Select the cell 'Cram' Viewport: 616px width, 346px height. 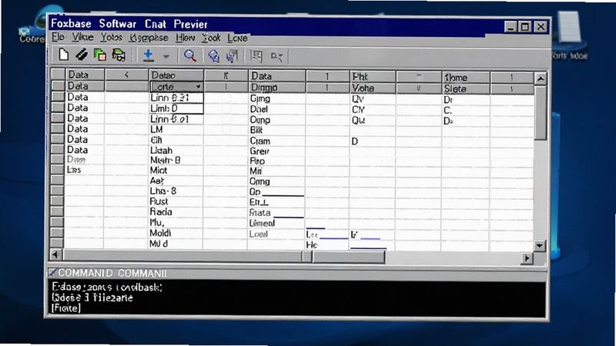pyautogui.click(x=276, y=141)
